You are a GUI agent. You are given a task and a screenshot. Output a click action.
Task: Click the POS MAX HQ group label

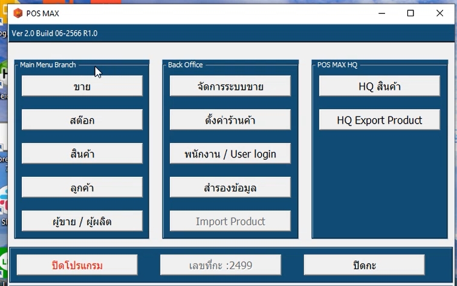pos(337,65)
